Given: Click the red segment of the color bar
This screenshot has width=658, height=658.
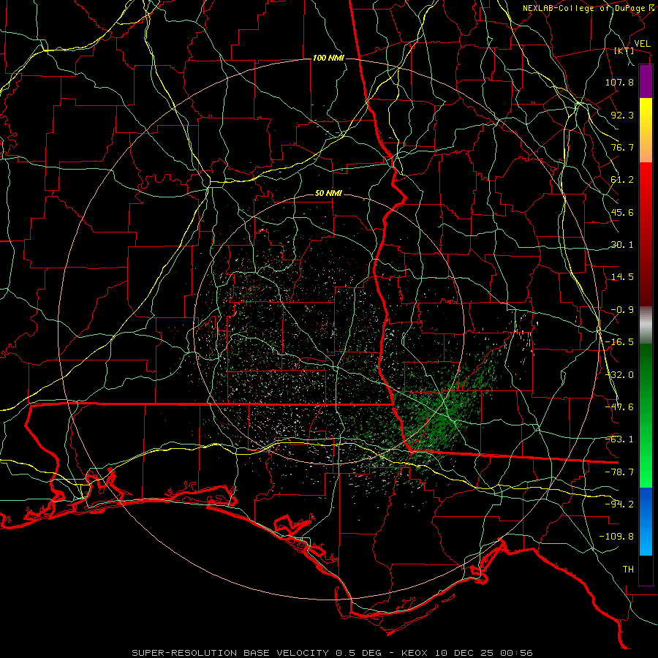Looking at the screenshot, I should 646,234.
